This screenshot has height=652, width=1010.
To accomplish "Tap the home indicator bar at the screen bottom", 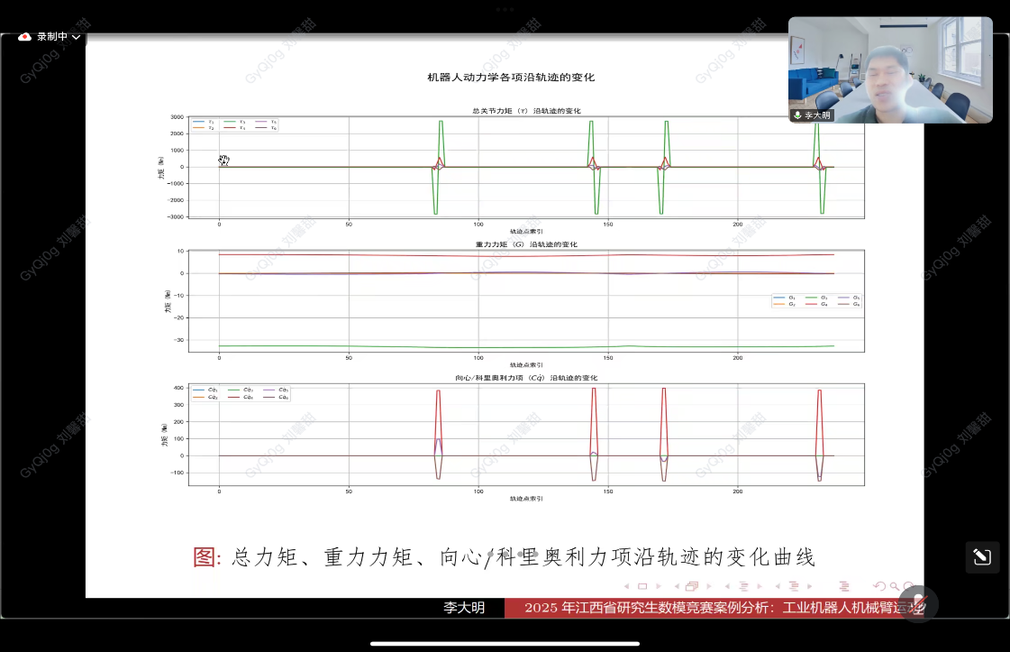I will [505, 643].
